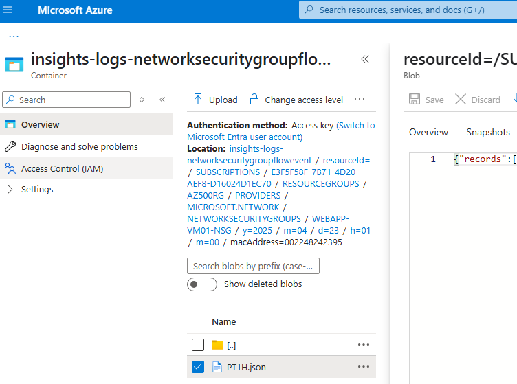Screen dimensions: 517x384
Task: Switch to the Snapshots tab
Action: tap(488, 132)
